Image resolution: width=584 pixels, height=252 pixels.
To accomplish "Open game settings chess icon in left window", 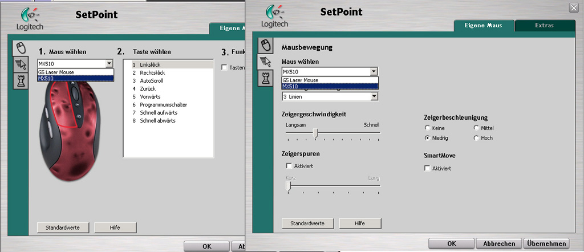I will 21,81.
